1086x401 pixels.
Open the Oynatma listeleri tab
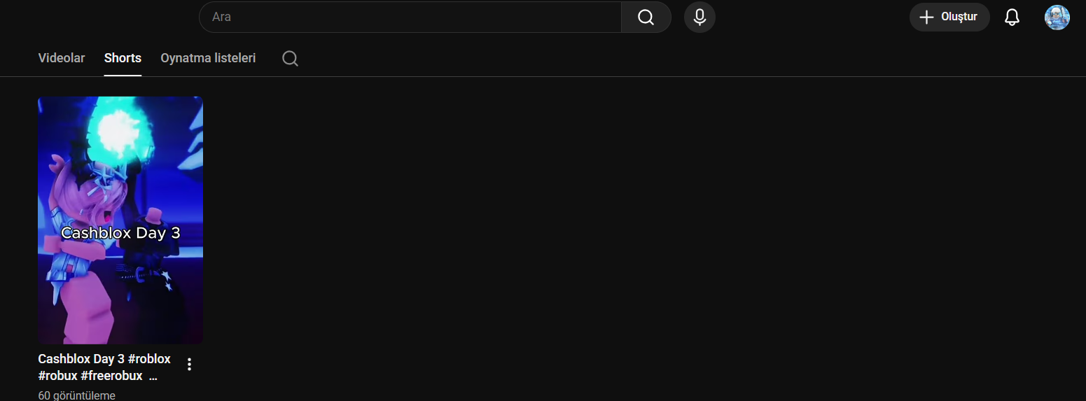pyautogui.click(x=208, y=58)
